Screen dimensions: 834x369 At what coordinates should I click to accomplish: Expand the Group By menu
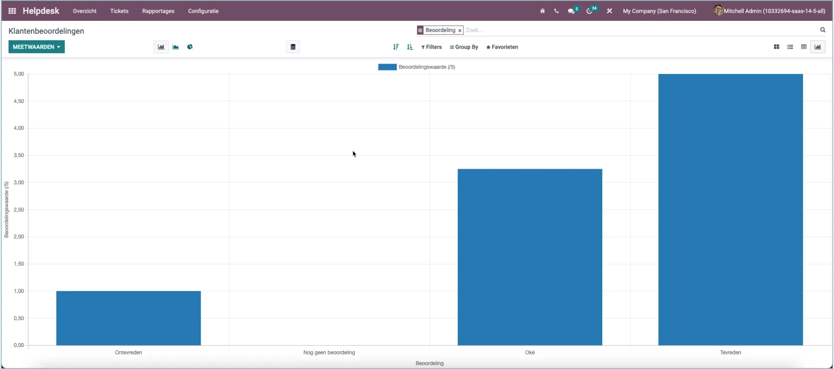coord(464,47)
